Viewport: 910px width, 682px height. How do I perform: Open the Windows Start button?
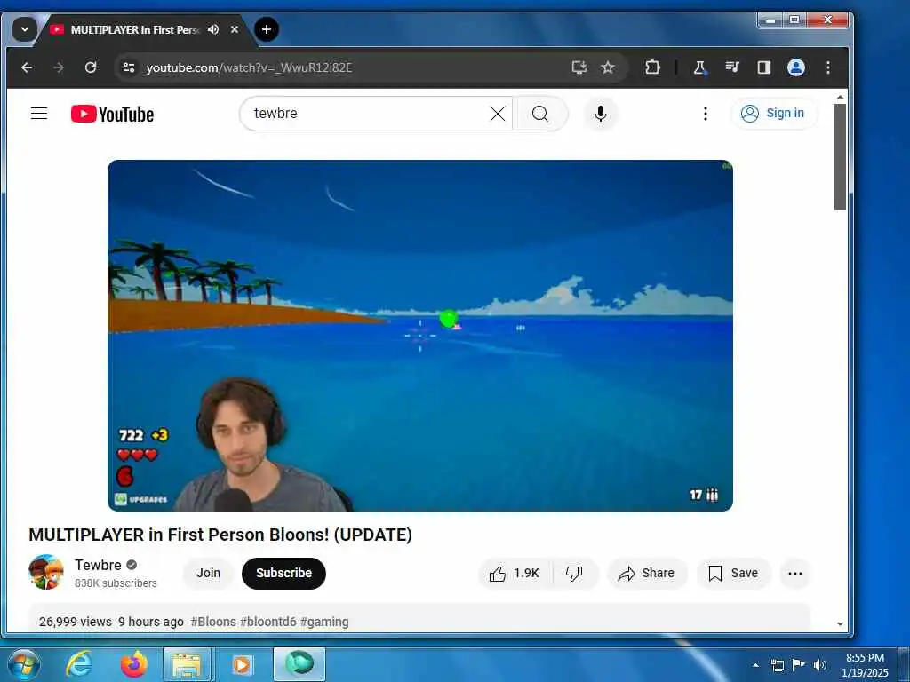[x=24, y=664]
